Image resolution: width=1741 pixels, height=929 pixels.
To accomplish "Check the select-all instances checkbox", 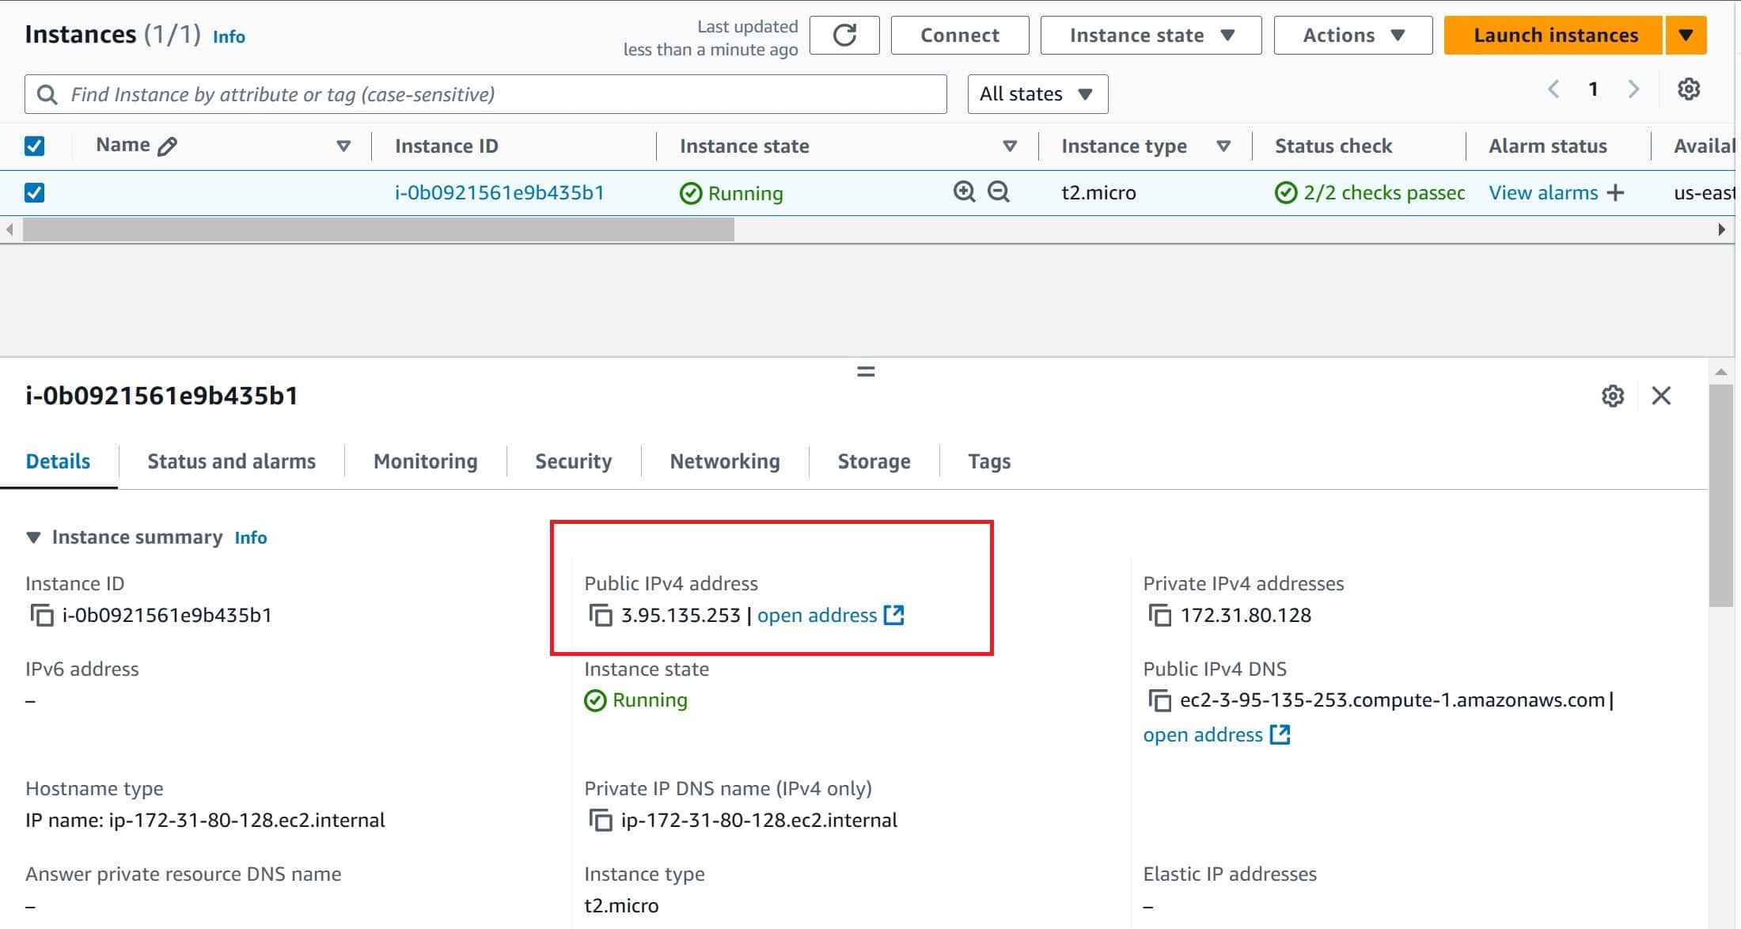I will click(x=34, y=145).
